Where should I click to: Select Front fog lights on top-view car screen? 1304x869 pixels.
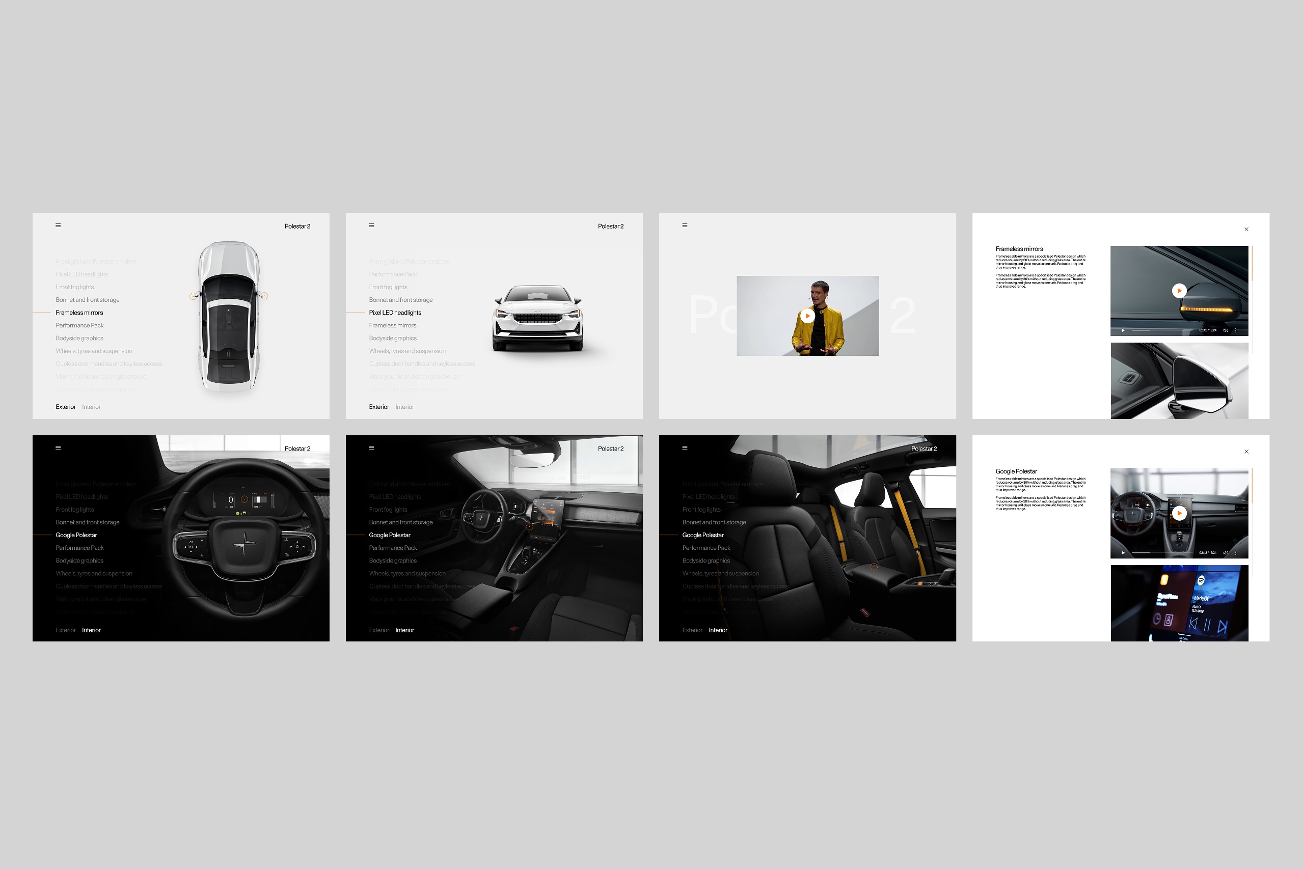[75, 287]
